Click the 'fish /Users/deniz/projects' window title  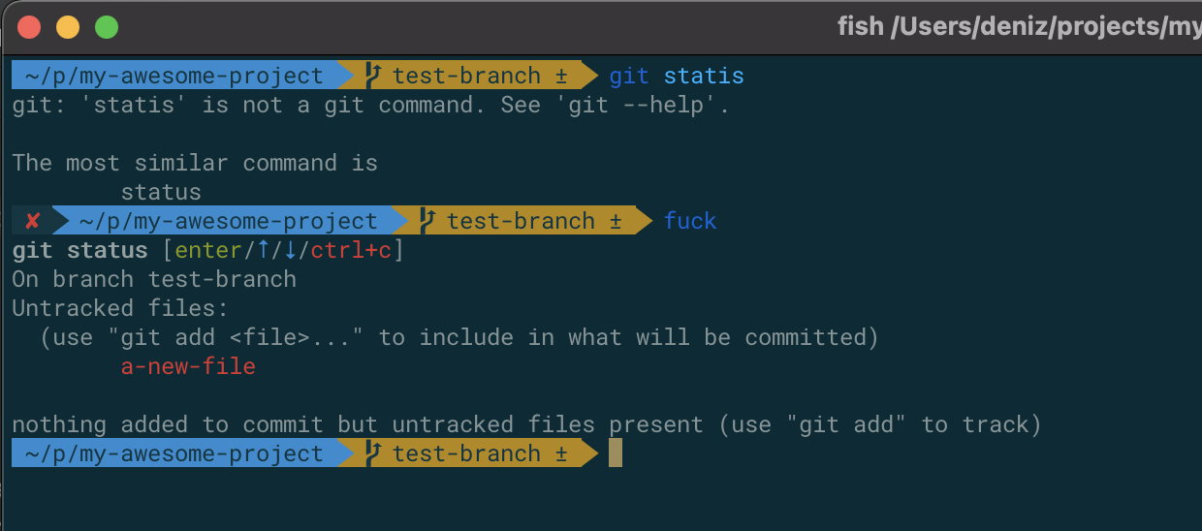pyautogui.click(x=1018, y=27)
